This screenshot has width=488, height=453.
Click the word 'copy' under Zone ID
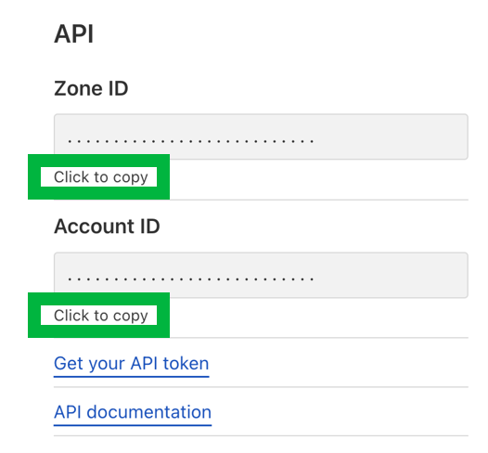(131, 178)
